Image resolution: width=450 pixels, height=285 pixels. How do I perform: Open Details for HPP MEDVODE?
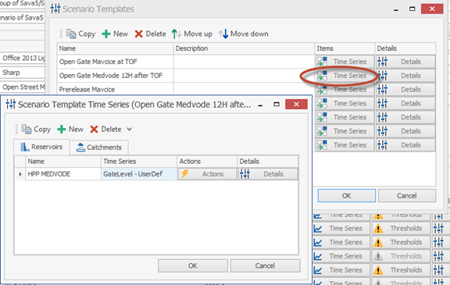(268, 174)
